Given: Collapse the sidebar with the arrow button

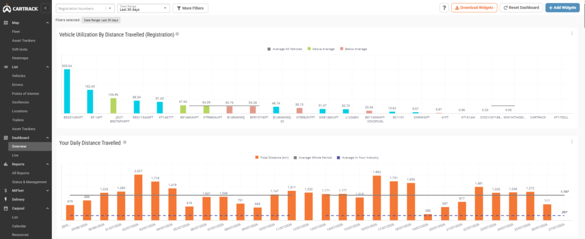Looking at the screenshot, I should [46, 8].
